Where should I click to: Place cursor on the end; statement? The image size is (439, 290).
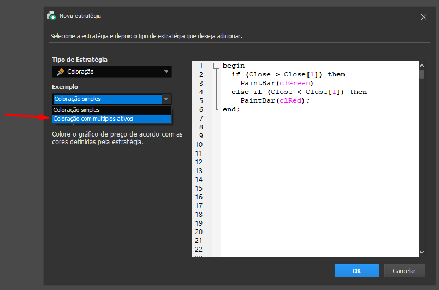[231, 109]
